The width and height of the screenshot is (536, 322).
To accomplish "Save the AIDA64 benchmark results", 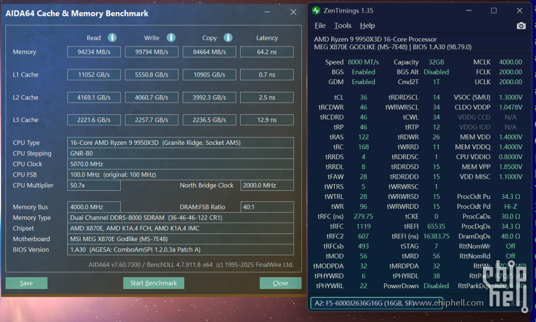I will pos(26,283).
